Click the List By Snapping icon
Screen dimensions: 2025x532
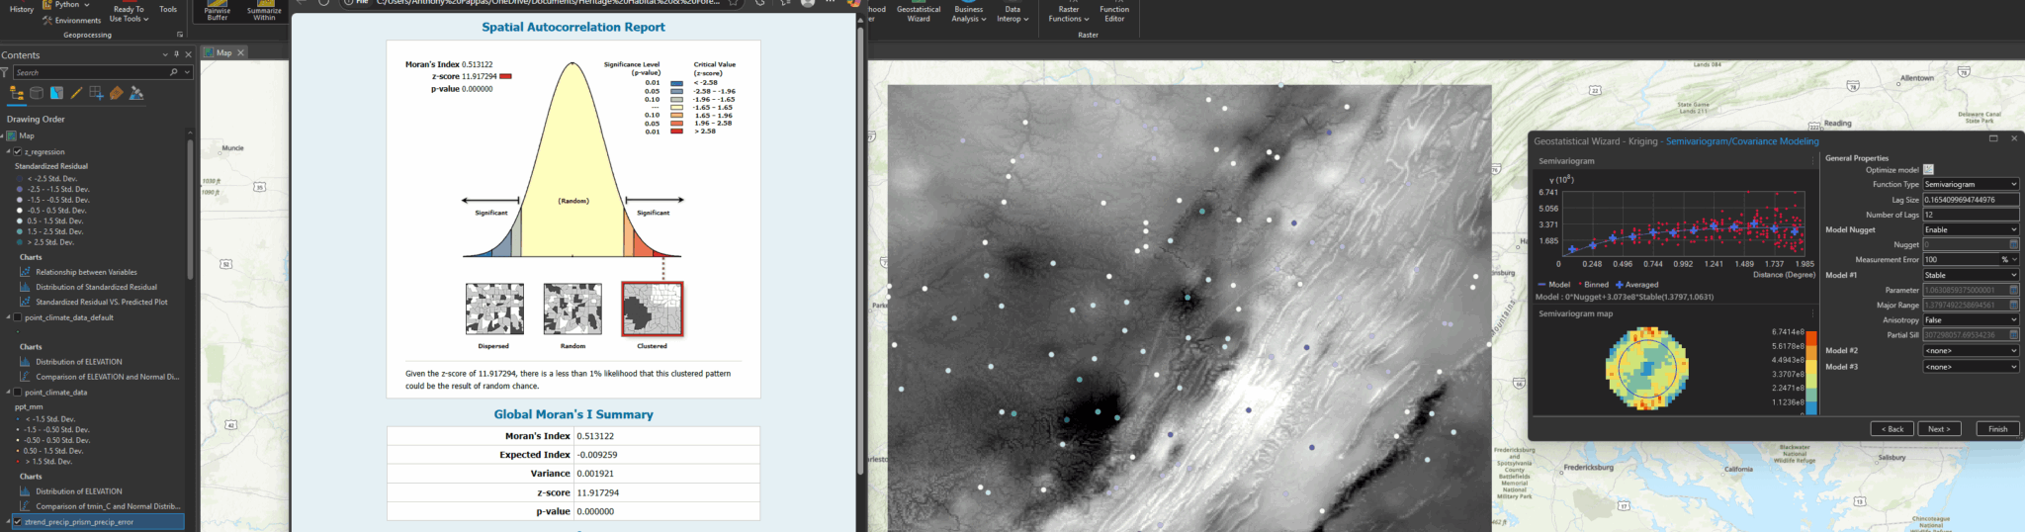[x=96, y=94]
